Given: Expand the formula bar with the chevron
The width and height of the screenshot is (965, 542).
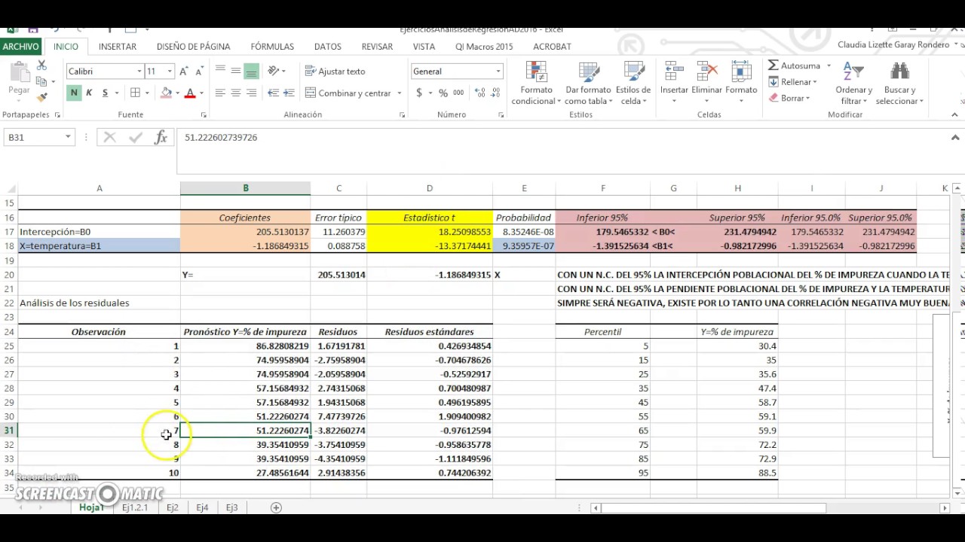Looking at the screenshot, I should [x=954, y=138].
